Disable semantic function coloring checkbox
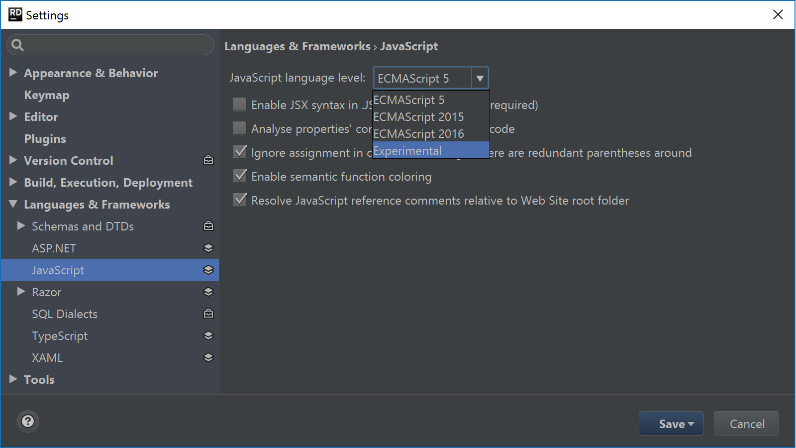The image size is (796, 448). click(x=240, y=176)
